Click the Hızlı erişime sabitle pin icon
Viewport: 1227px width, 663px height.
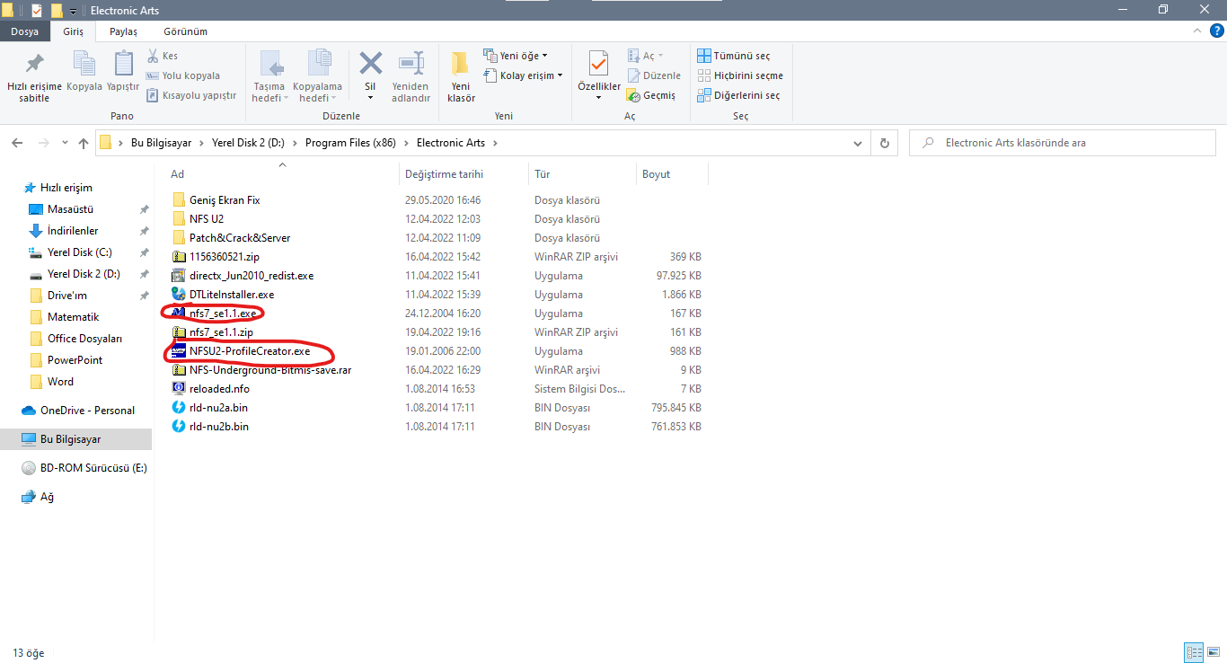click(34, 63)
